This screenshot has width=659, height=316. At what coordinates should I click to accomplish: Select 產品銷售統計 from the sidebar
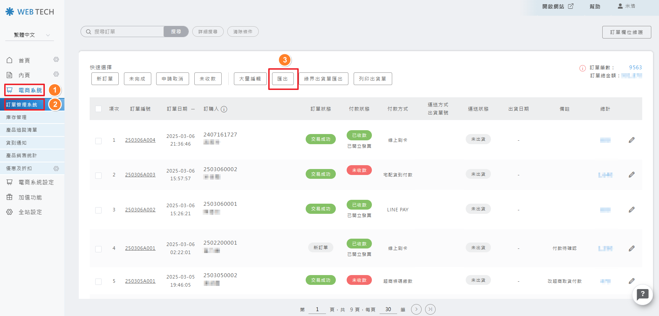click(x=21, y=155)
